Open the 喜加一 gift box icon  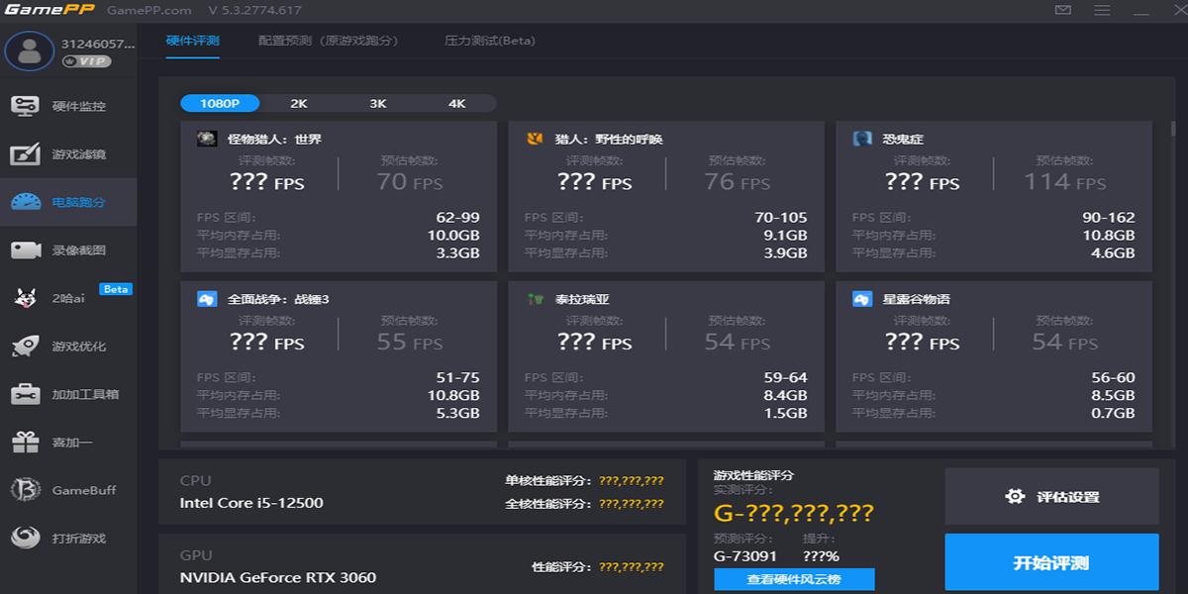click(26, 442)
